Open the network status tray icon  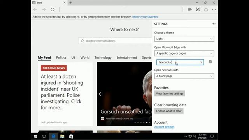point(190,136)
